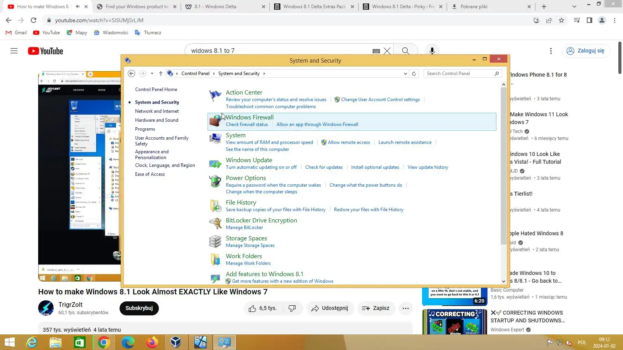Clear the YouTube search box

click(387, 51)
